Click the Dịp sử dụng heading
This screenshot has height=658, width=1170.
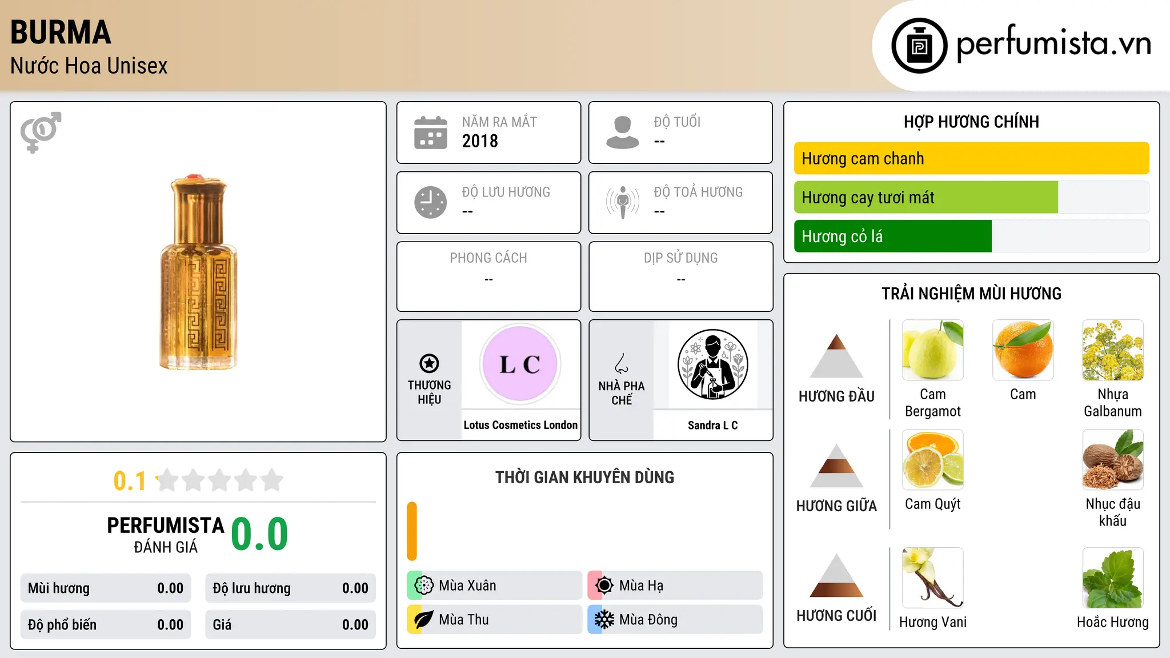(681, 258)
